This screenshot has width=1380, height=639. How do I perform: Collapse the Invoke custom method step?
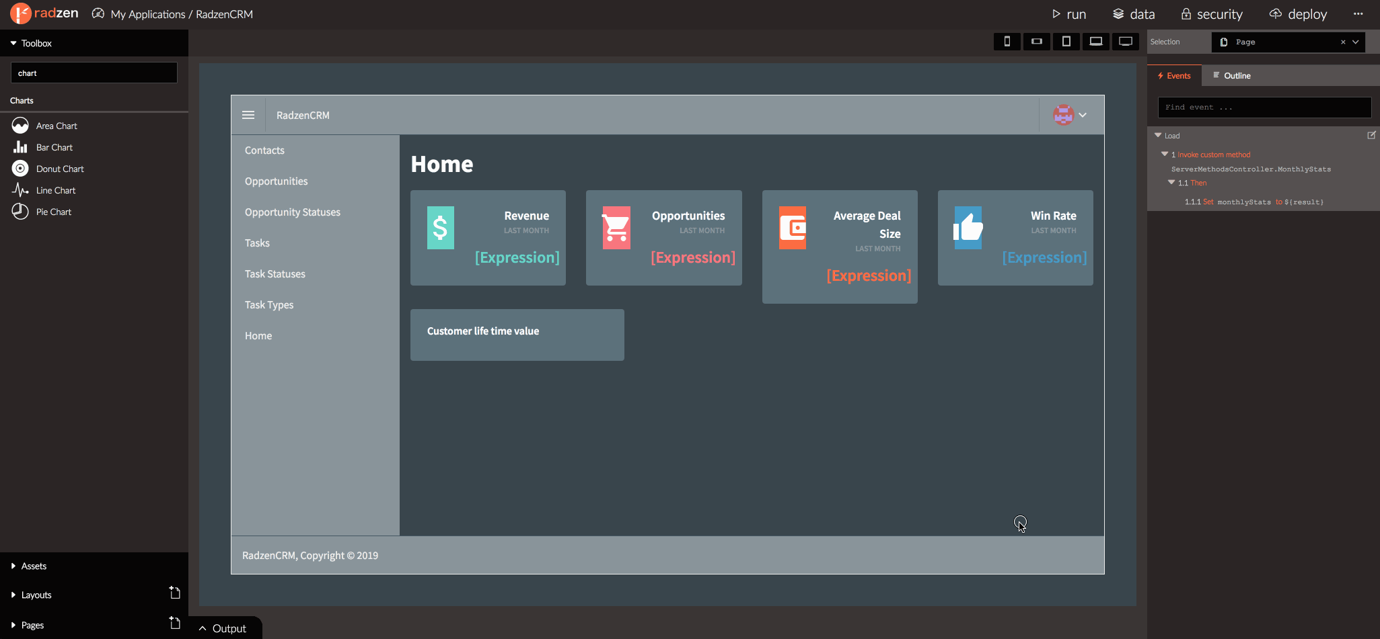(1165, 154)
